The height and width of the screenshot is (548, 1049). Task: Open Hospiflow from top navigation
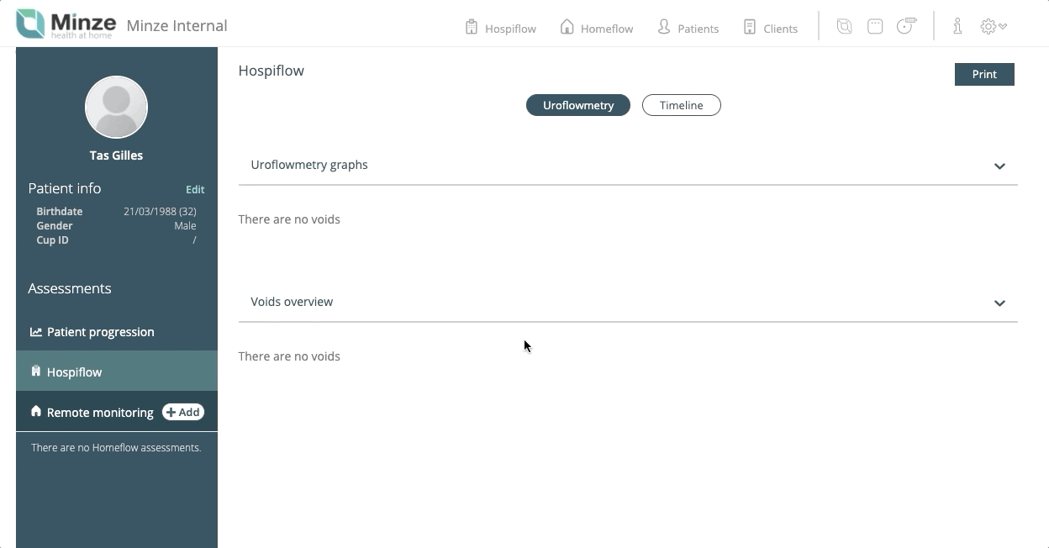(x=500, y=28)
